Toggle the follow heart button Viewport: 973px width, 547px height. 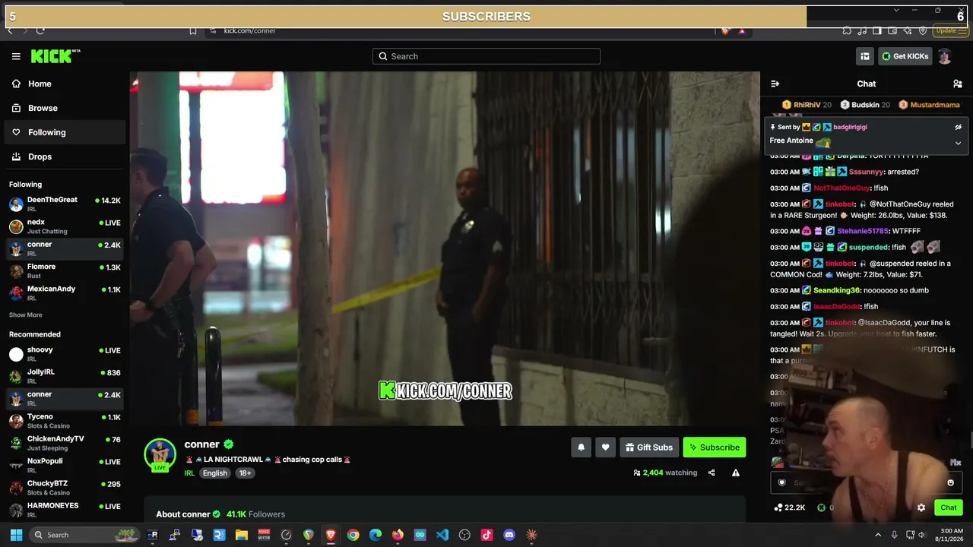pyautogui.click(x=606, y=447)
